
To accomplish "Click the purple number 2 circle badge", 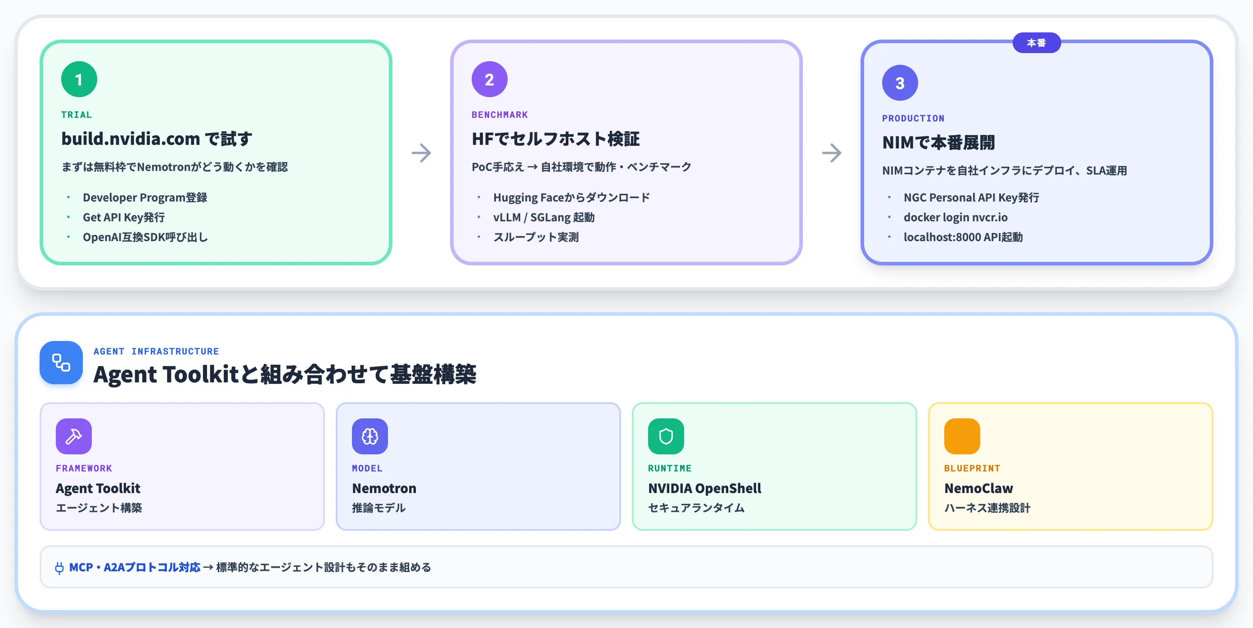I will tap(489, 79).
